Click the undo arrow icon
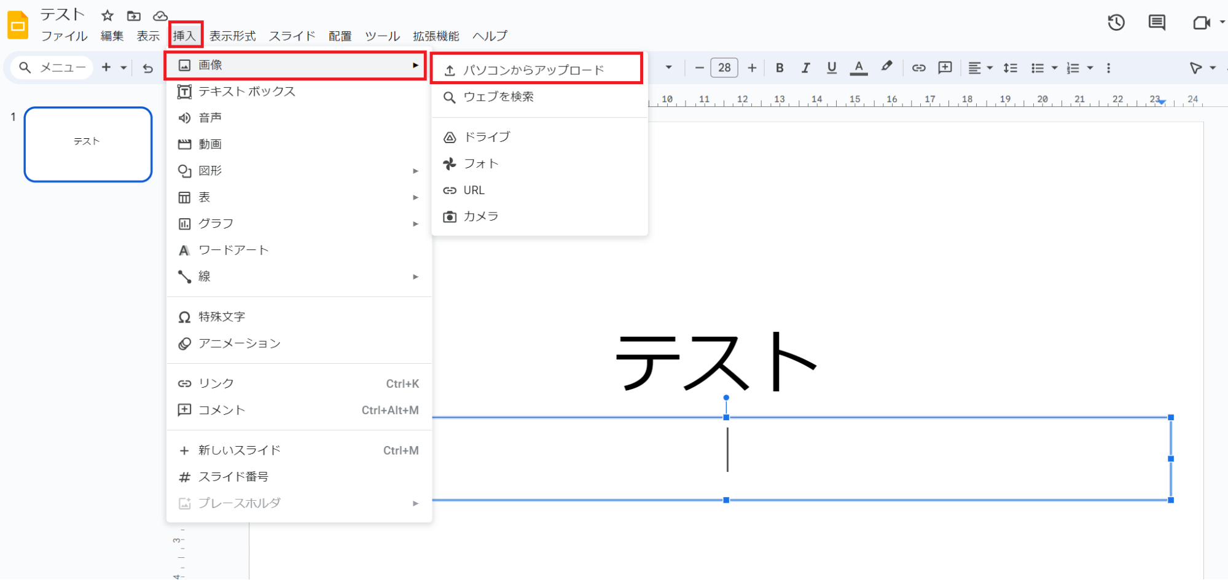 point(147,68)
